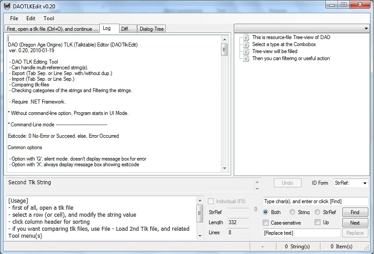
Task: Select the Both radio button
Action: (x=265, y=212)
